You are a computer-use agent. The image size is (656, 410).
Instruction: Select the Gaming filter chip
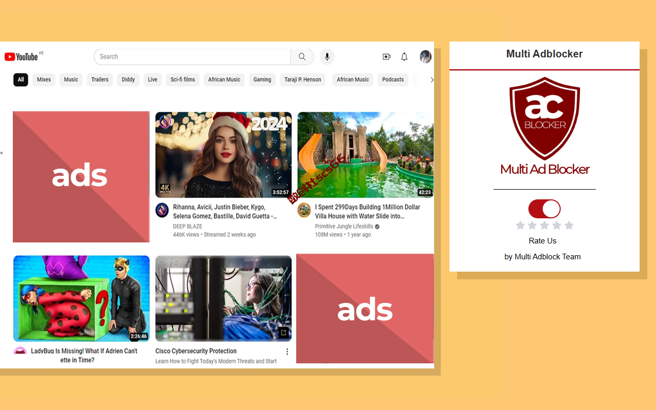[x=262, y=79]
